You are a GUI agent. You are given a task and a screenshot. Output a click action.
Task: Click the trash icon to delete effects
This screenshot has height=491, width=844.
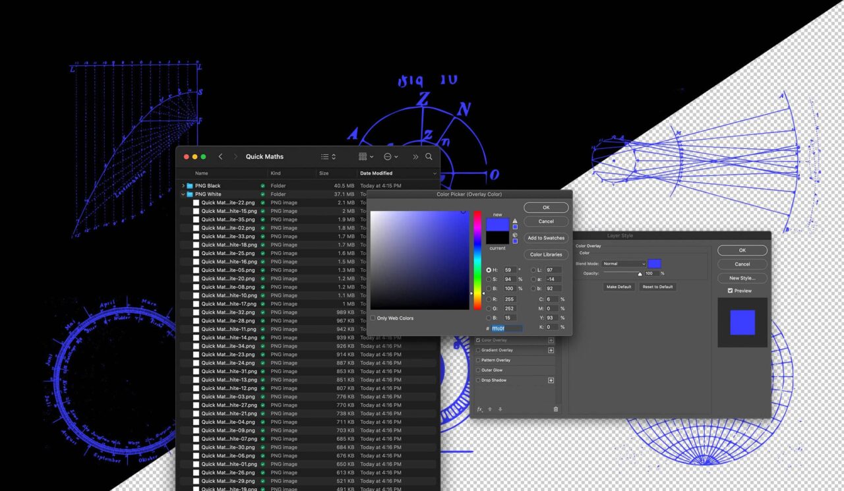point(556,409)
